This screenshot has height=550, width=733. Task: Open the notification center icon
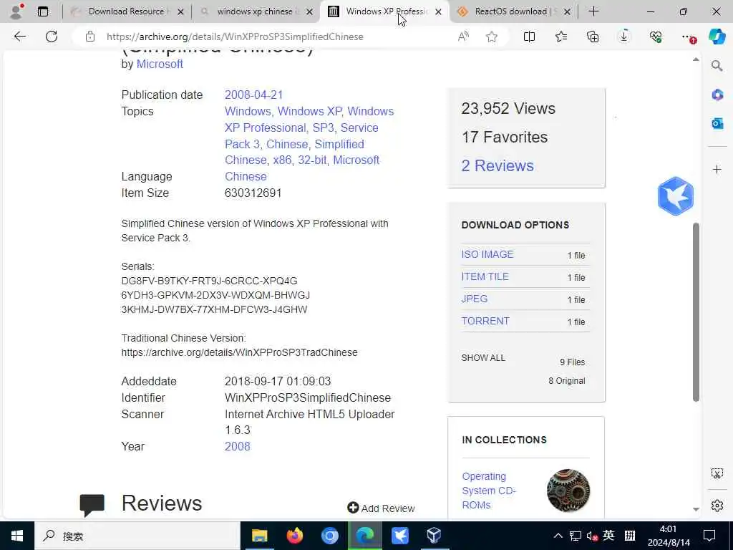click(x=709, y=536)
